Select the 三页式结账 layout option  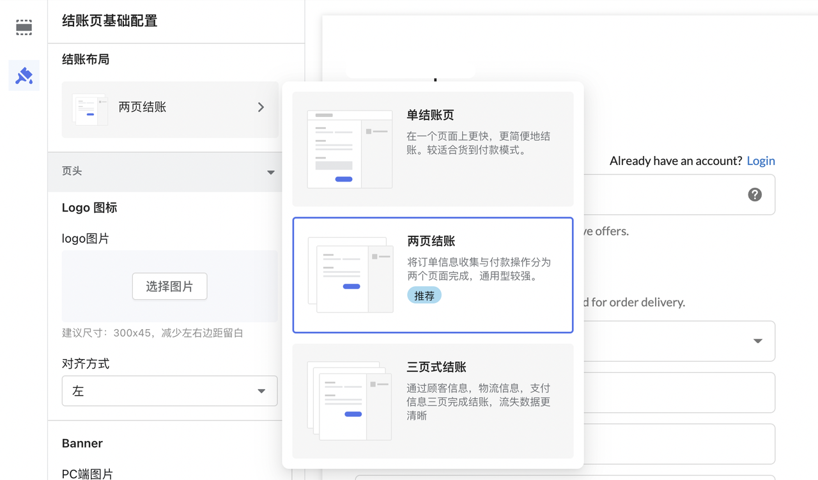[433, 401]
